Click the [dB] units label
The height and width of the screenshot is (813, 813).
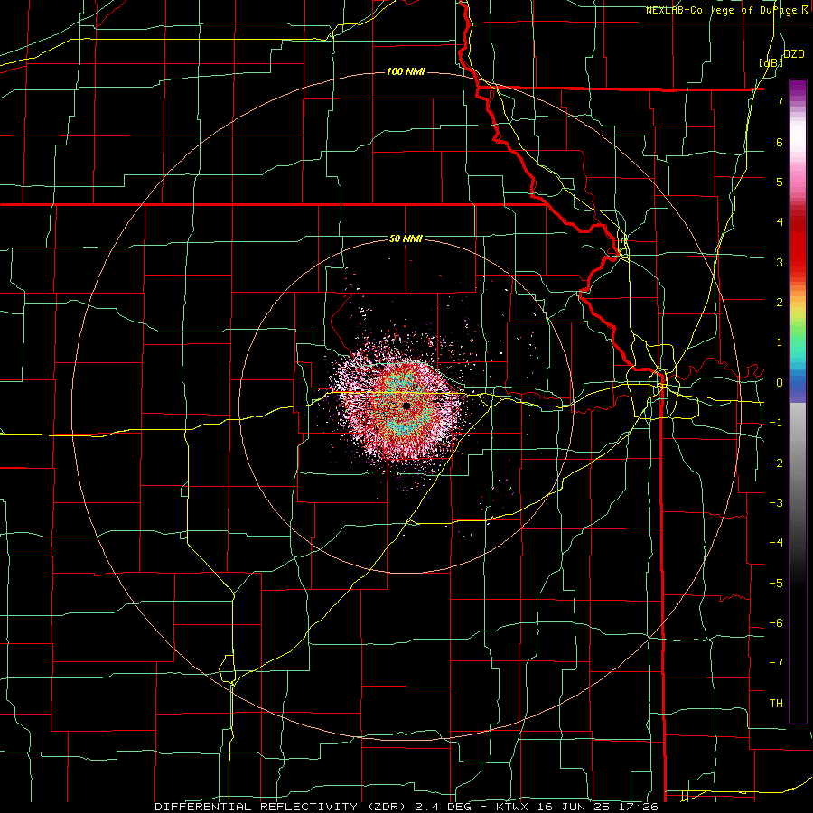click(771, 62)
